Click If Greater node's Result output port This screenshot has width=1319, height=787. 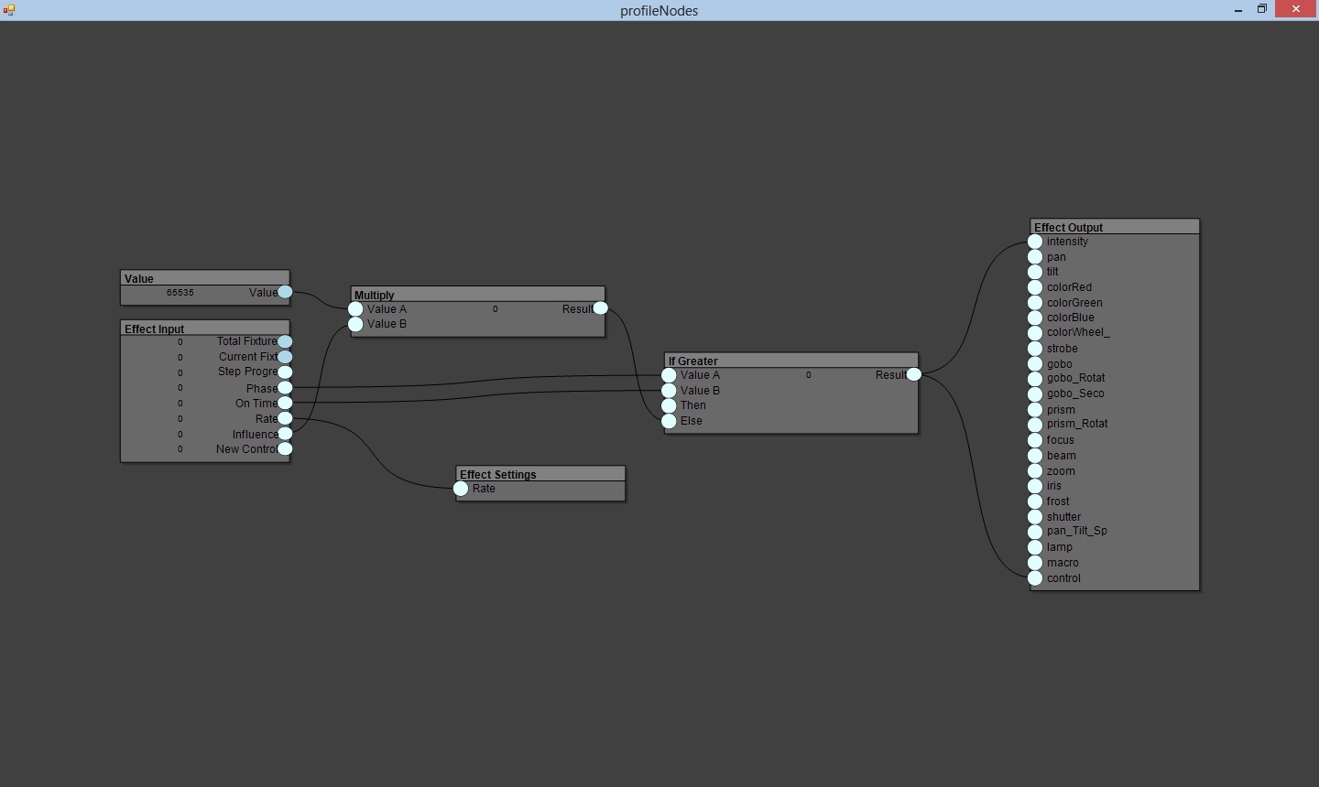click(x=914, y=374)
